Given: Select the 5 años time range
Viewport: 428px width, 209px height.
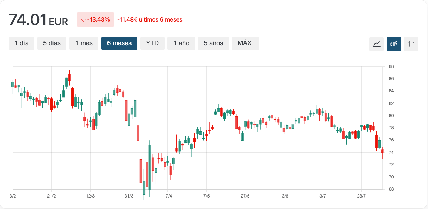Looking at the screenshot, I should tap(213, 43).
